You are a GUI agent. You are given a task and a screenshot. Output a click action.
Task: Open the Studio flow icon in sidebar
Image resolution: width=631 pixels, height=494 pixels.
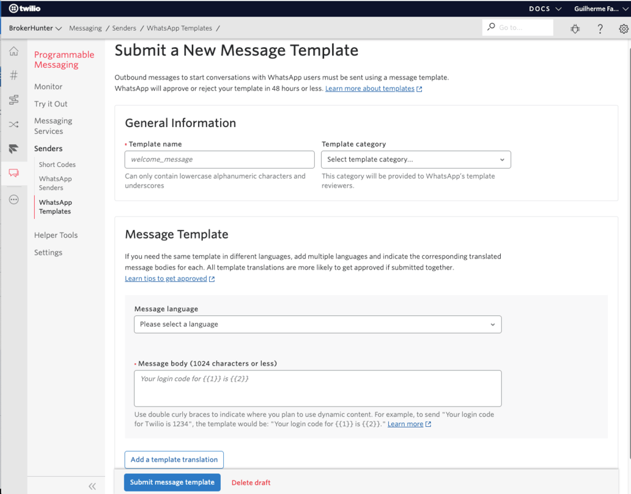[x=13, y=100]
